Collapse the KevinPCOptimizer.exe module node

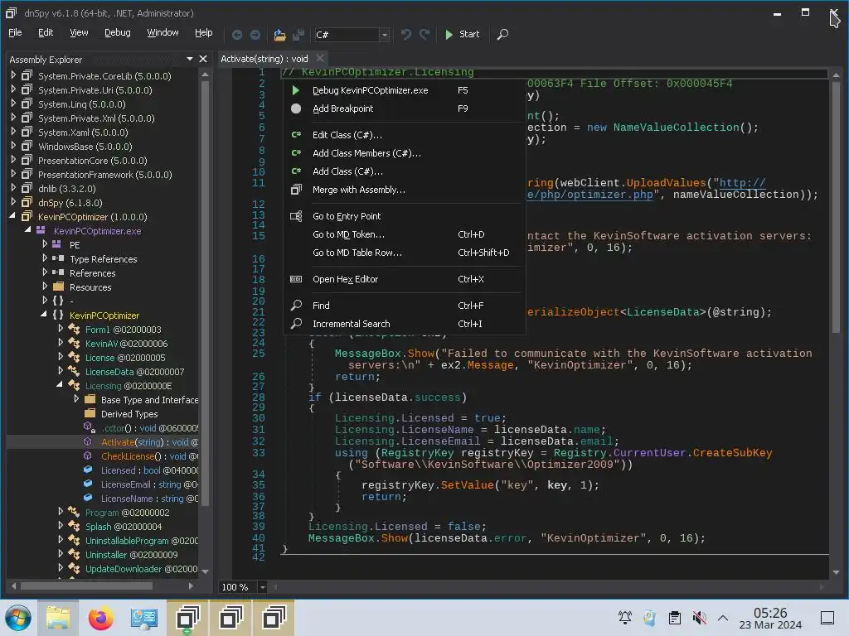coord(27,230)
